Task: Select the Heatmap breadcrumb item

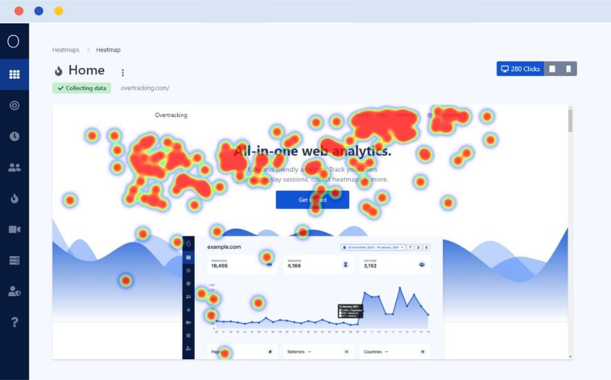Action: click(x=108, y=49)
